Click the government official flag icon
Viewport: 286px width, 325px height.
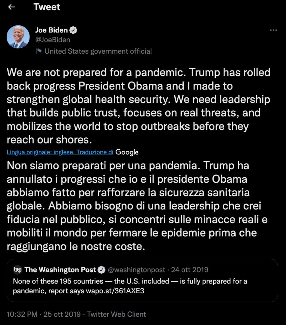(39, 51)
